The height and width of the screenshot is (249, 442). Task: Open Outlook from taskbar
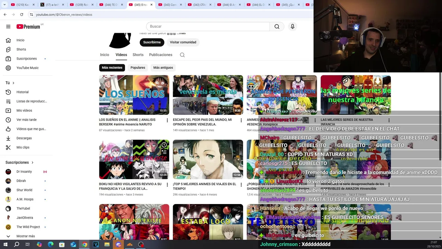(x=73, y=245)
